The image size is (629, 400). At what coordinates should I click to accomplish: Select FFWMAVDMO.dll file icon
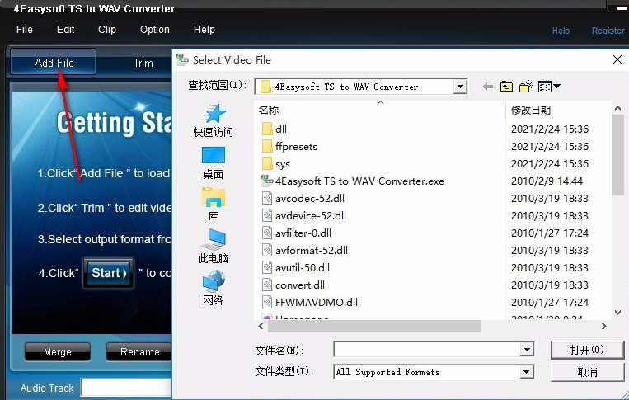click(267, 302)
